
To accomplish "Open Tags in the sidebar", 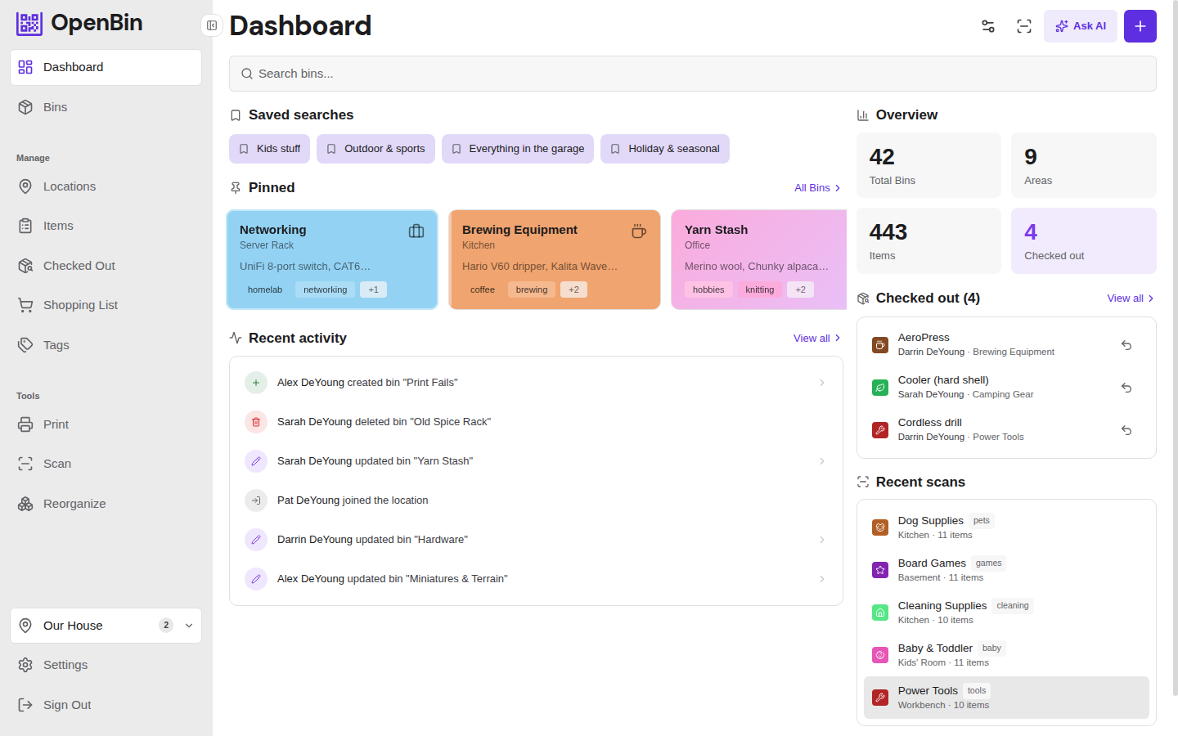I will [106, 345].
